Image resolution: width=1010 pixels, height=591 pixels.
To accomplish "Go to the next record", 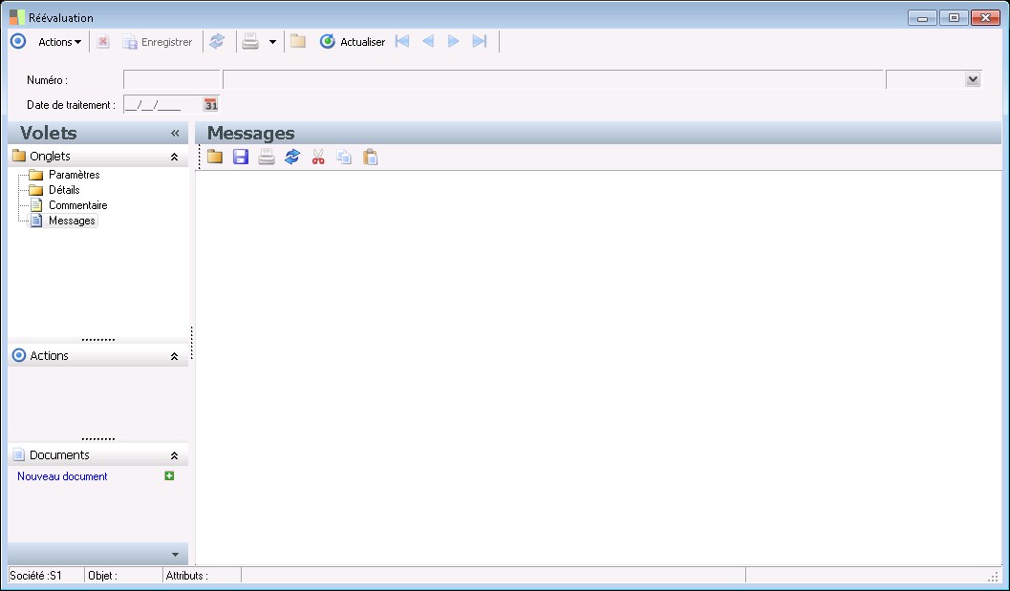I will [454, 41].
